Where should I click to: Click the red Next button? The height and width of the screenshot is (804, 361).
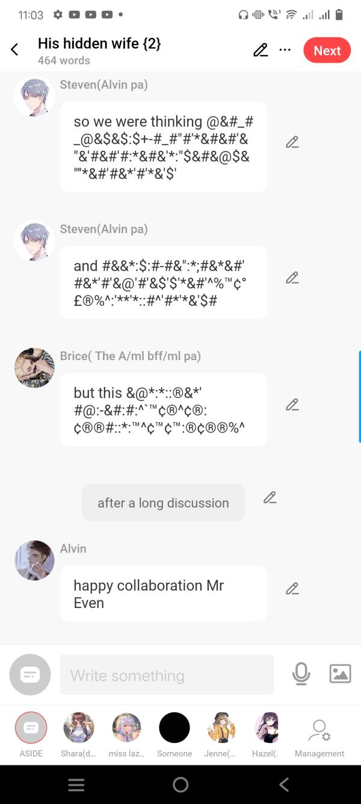coord(327,51)
